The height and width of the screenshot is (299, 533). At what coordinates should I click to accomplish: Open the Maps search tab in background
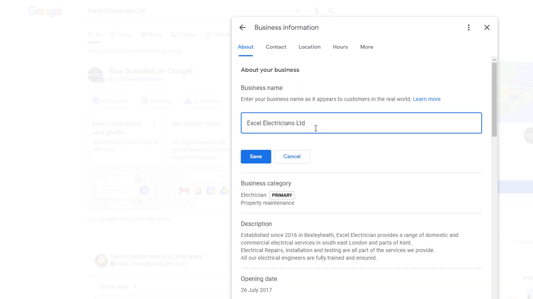click(121, 35)
